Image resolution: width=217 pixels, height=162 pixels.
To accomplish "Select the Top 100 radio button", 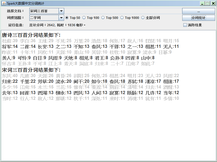I will click(x=84, y=18).
